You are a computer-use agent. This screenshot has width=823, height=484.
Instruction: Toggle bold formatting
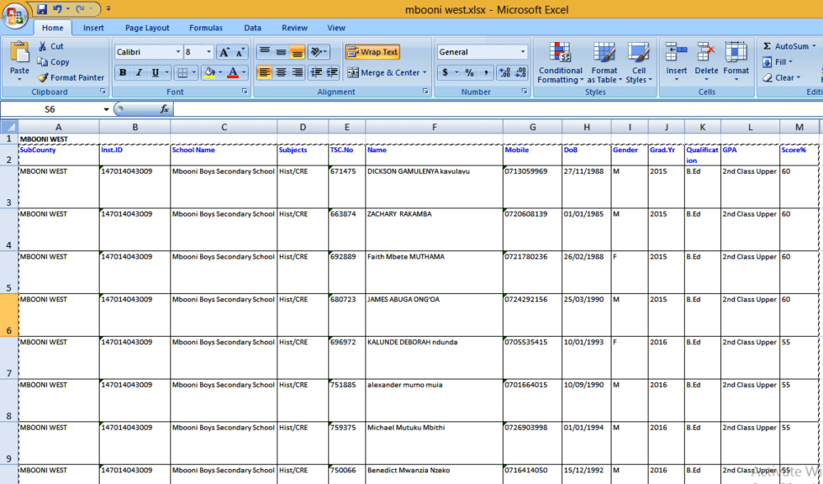click(x=123, y=72)
